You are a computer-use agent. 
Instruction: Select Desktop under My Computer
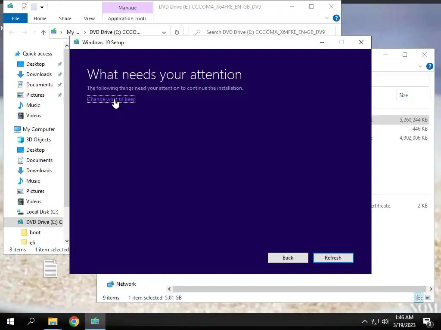pos(35,150)
